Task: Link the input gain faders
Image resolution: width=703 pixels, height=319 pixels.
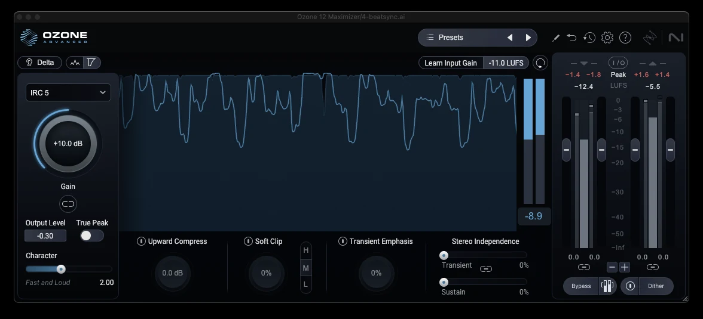Action: click(583, 267)
